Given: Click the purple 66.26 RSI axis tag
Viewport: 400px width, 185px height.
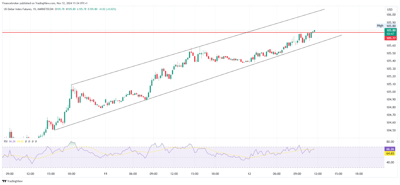Looking at the screenshot, I should 390,149.
